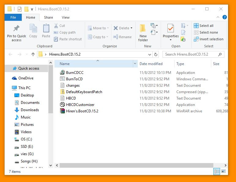The width and height of the screenshot is (236, 182).
Task: Click the History icon in Open group
Action: pos(183,39)
